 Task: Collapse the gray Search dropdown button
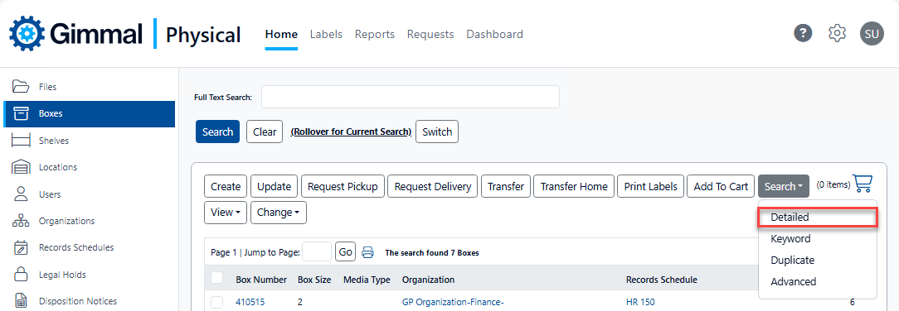click(x=783, y=186)
